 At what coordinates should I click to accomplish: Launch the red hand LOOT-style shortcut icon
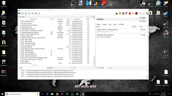[130, 13]
